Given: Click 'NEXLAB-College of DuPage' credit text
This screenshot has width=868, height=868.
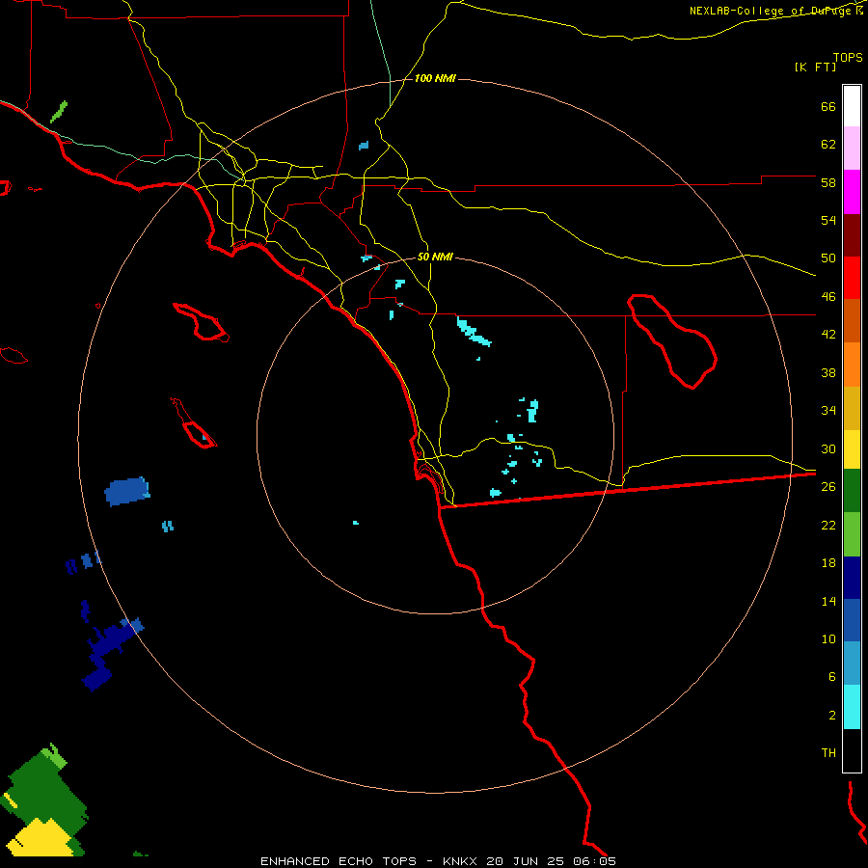Looking at the screenshot, I should pyautogui.click(x=770, y=11).
